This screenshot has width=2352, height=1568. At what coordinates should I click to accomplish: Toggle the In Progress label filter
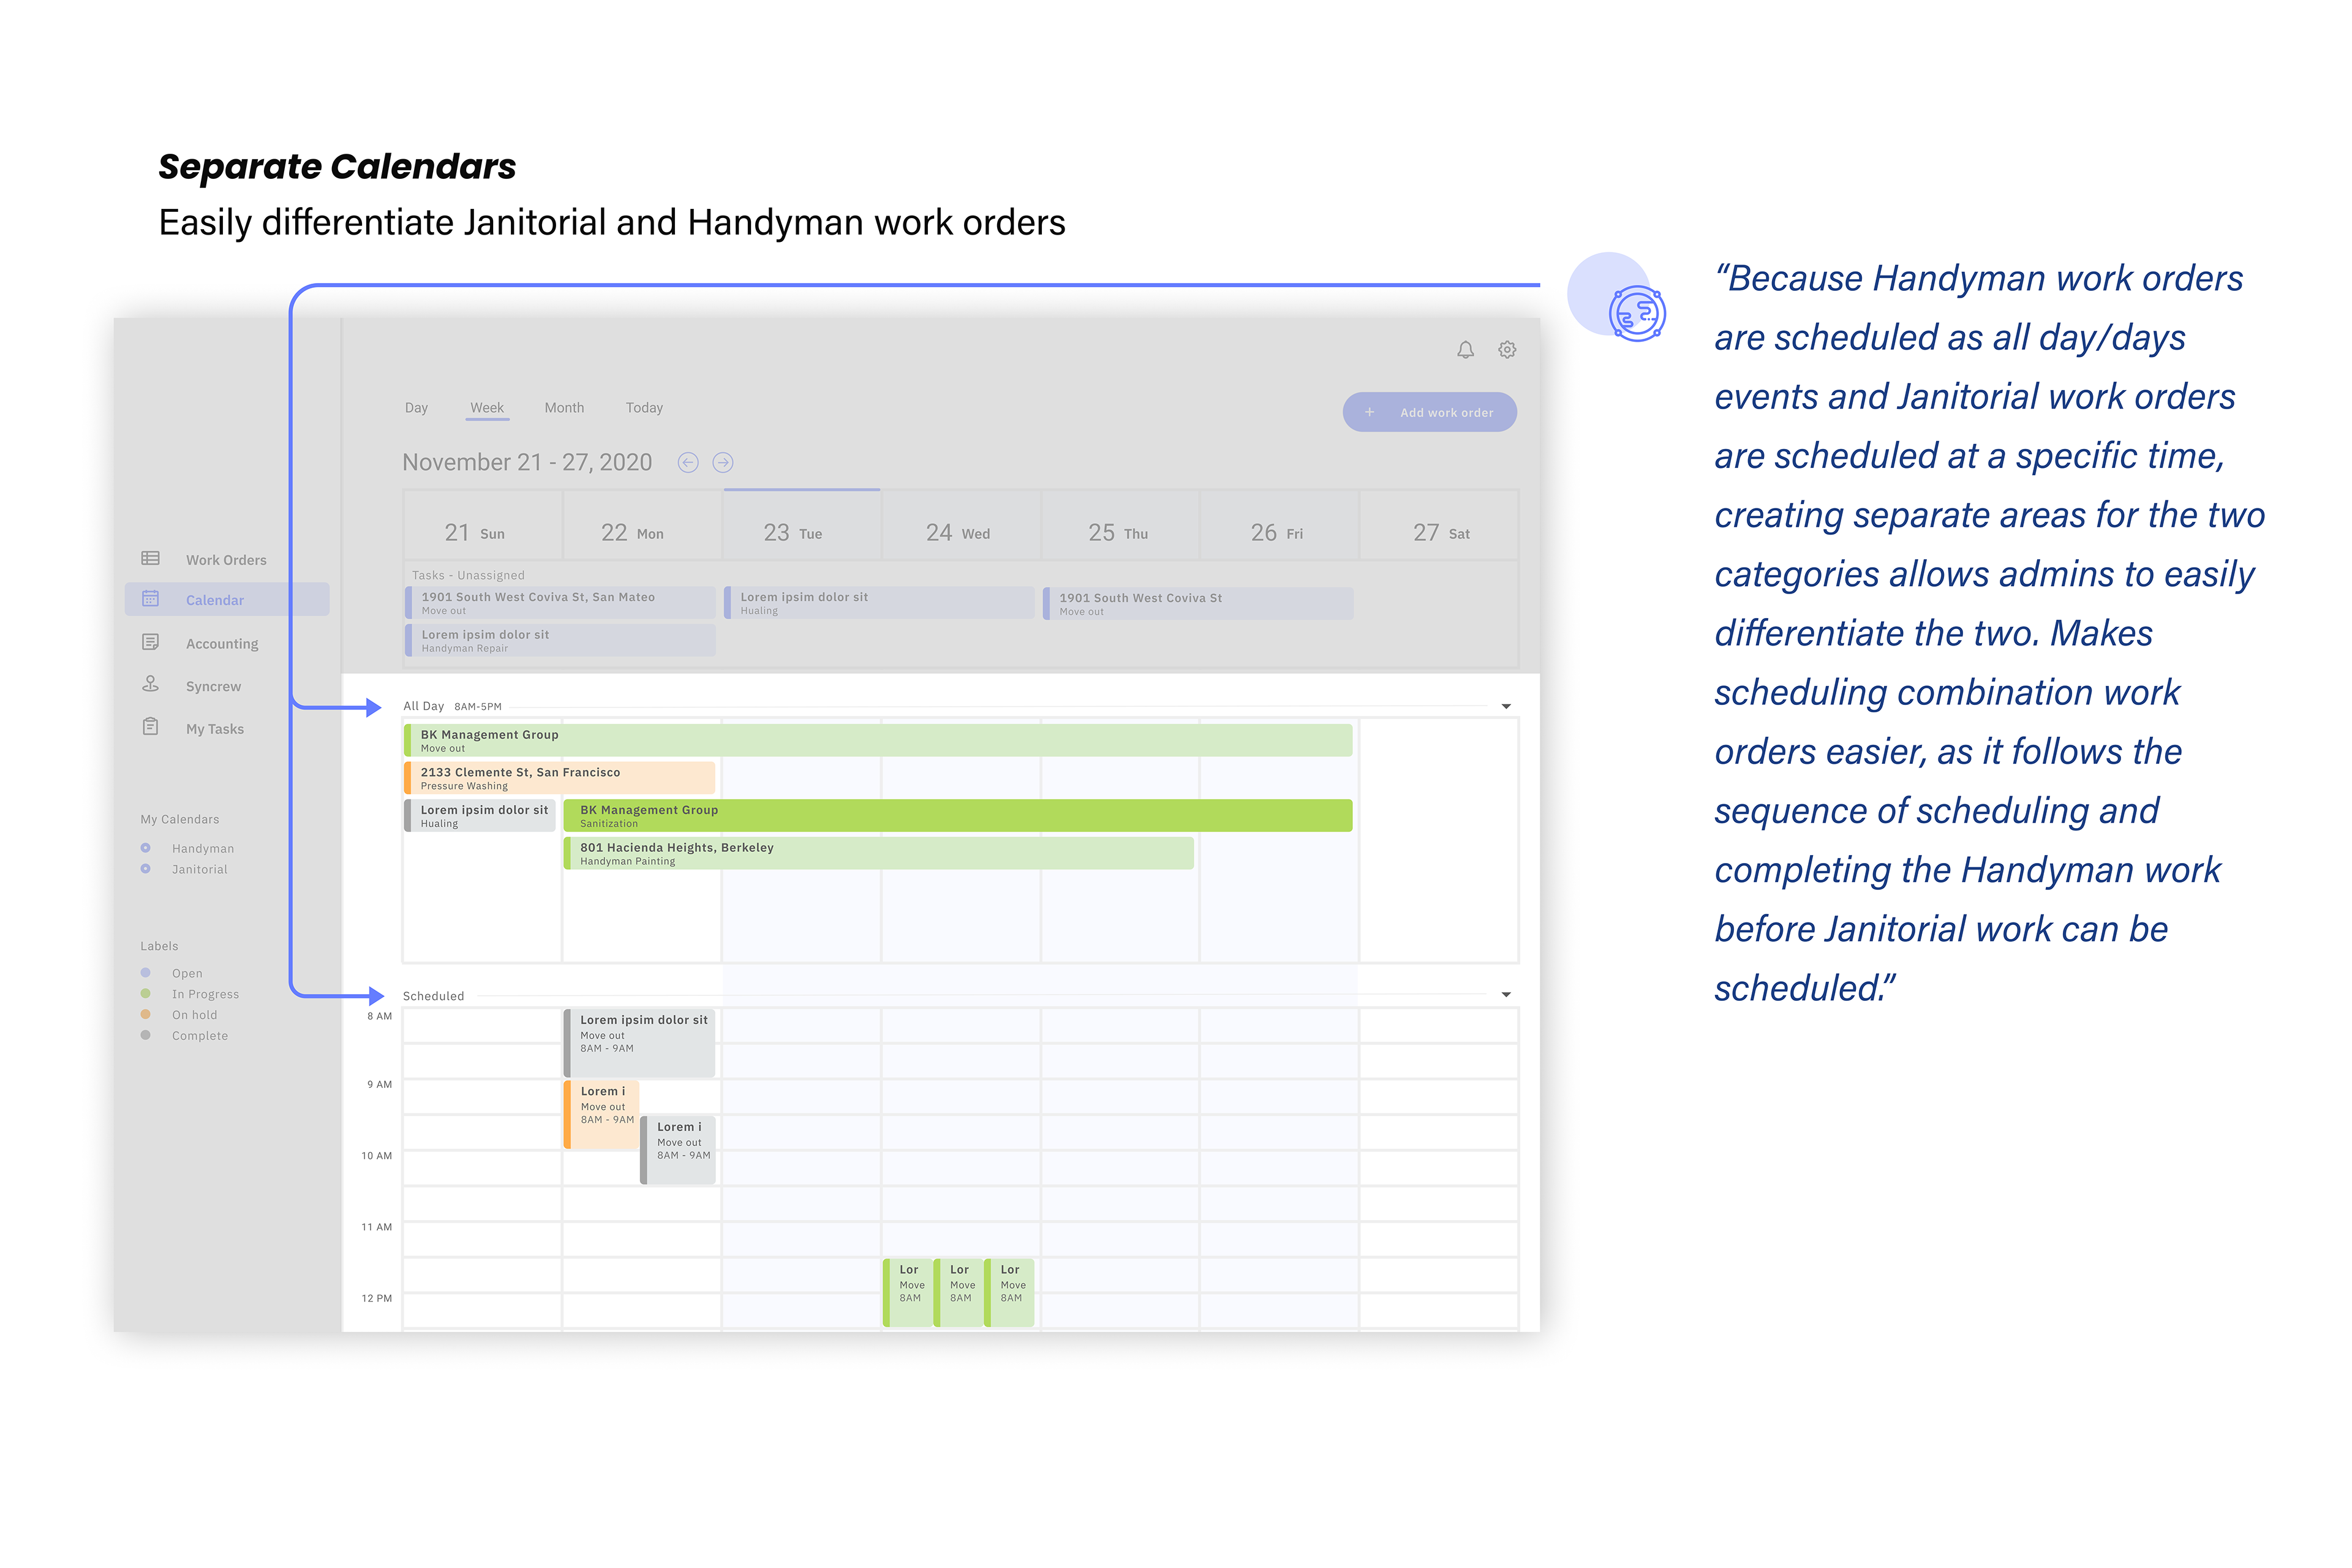tap(146, 994)
